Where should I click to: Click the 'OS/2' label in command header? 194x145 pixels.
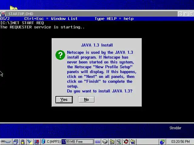5,19
